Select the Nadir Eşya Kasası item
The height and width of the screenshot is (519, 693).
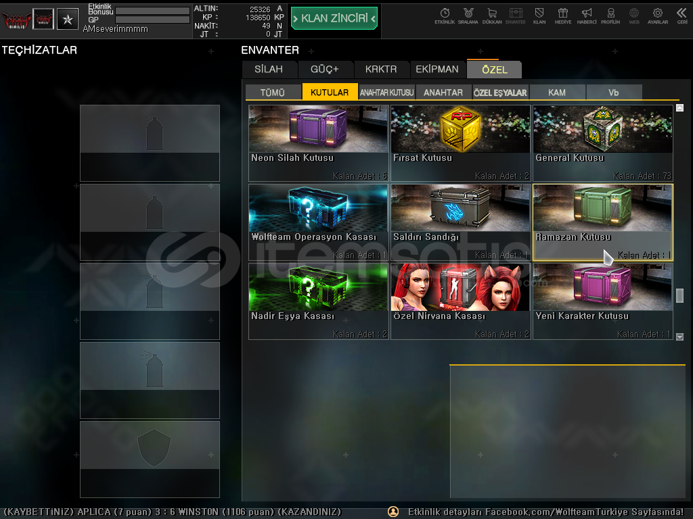(x=318, y=301)
